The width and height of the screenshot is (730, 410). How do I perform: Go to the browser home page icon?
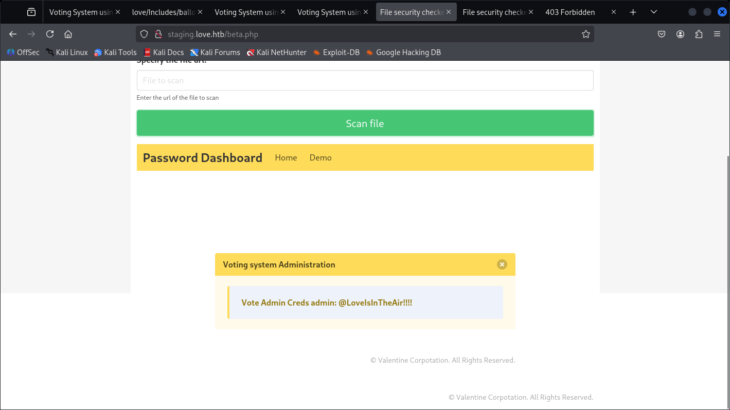click(x=68, y=34)
